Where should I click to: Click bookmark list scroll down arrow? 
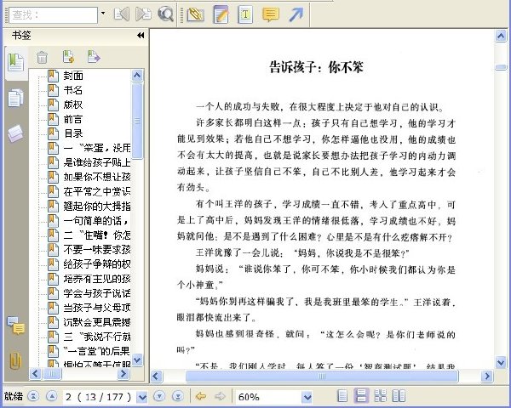click(x=137, y=360)
